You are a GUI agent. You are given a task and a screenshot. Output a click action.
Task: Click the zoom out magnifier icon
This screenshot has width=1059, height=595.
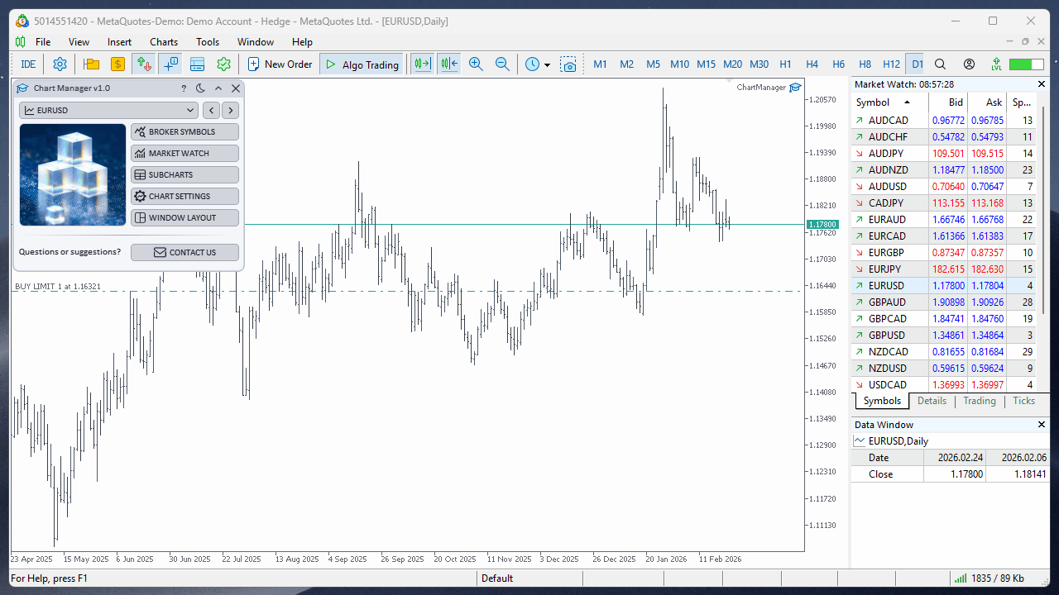(x=503, y=64)
